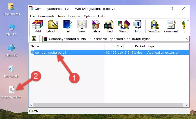This screenshot has height=119, width=196.
Task: Click the WinRAR title bar books icon
Action: point(31,8)
